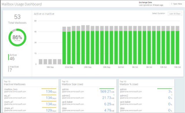Select the Inactive 7 legend entry

point(13,69)
